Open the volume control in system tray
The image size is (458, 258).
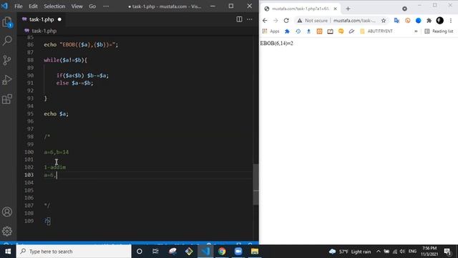click(402, 252)
